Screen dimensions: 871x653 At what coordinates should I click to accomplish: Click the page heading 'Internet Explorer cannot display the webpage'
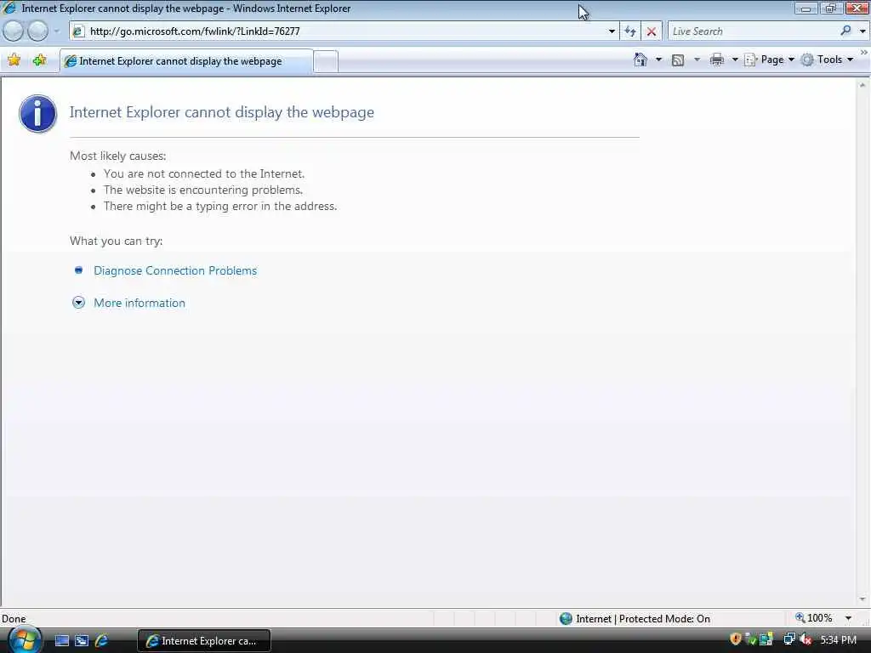click(222, 112)
